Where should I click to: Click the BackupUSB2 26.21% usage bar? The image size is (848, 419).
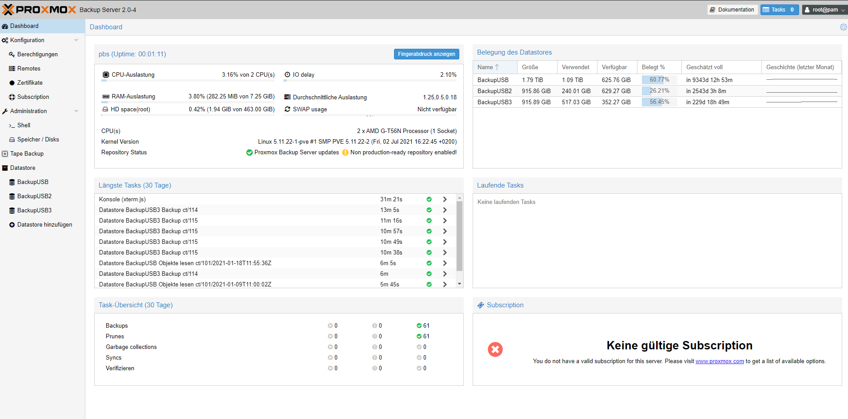[659, 91]
